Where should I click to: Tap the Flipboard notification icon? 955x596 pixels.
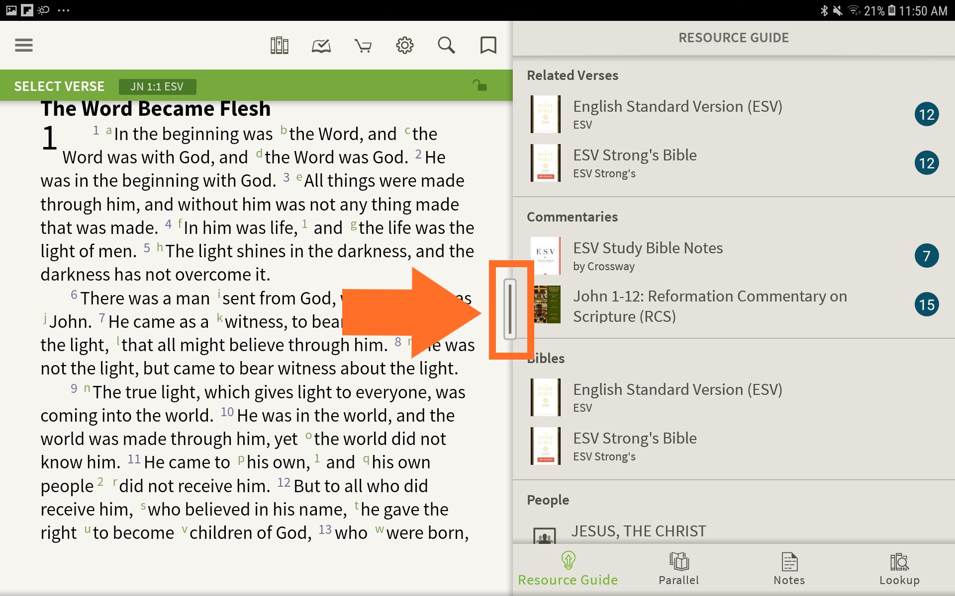27,10
